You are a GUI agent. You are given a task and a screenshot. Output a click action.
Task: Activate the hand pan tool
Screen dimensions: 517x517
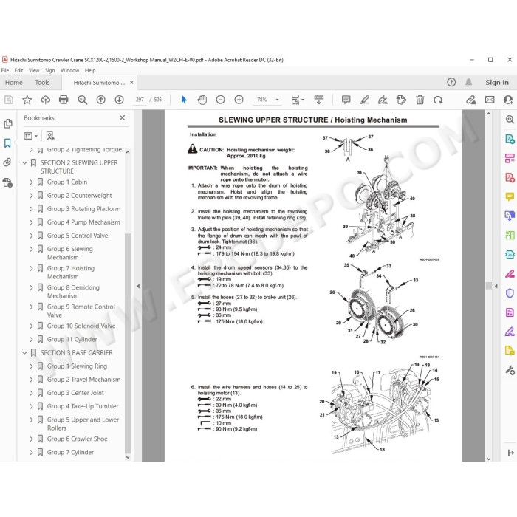click(x=202, y=100)
